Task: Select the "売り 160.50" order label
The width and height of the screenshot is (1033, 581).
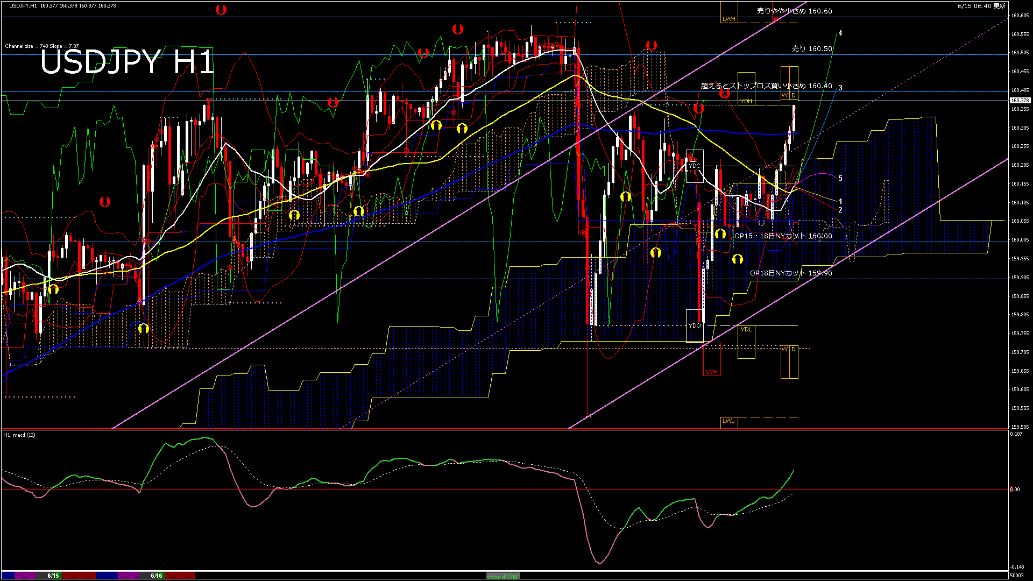Action: click(x=812, y=48)
